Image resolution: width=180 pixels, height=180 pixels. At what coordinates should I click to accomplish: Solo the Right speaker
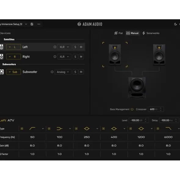point(75,57)
